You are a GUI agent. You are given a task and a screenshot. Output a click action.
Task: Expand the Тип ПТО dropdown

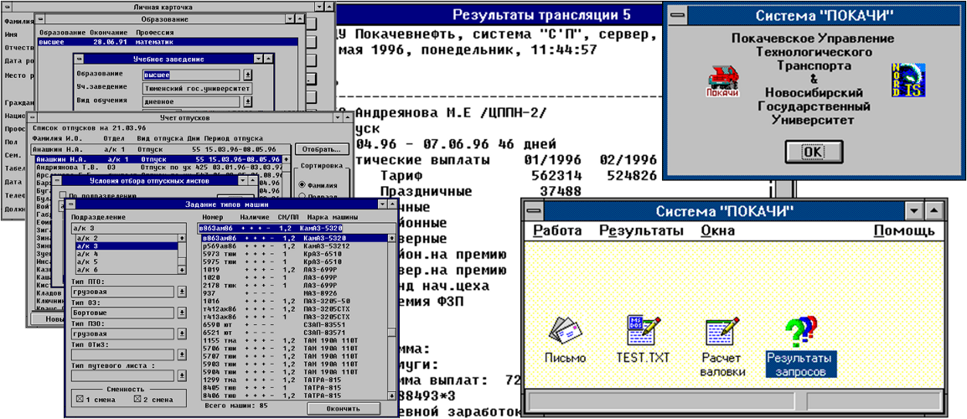[181, 292]
